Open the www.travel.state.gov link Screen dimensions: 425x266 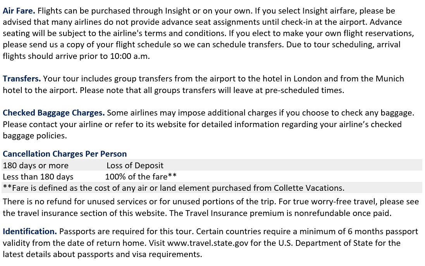pos(208,243)
